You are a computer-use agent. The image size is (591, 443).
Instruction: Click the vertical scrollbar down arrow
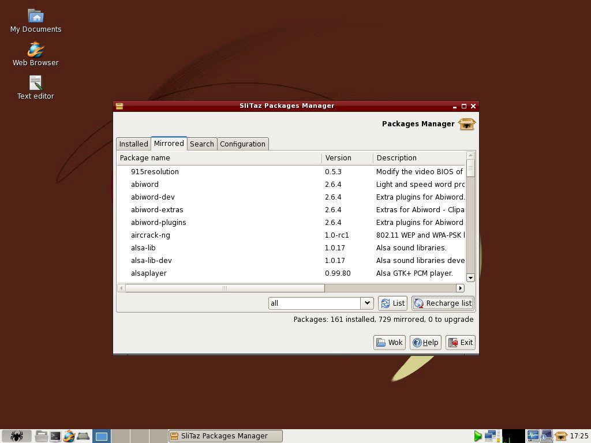tap(470, 278)
